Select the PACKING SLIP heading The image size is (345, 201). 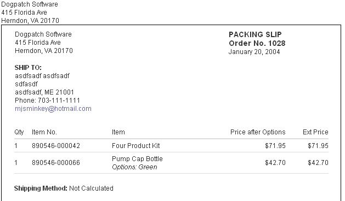click(255, 34)
